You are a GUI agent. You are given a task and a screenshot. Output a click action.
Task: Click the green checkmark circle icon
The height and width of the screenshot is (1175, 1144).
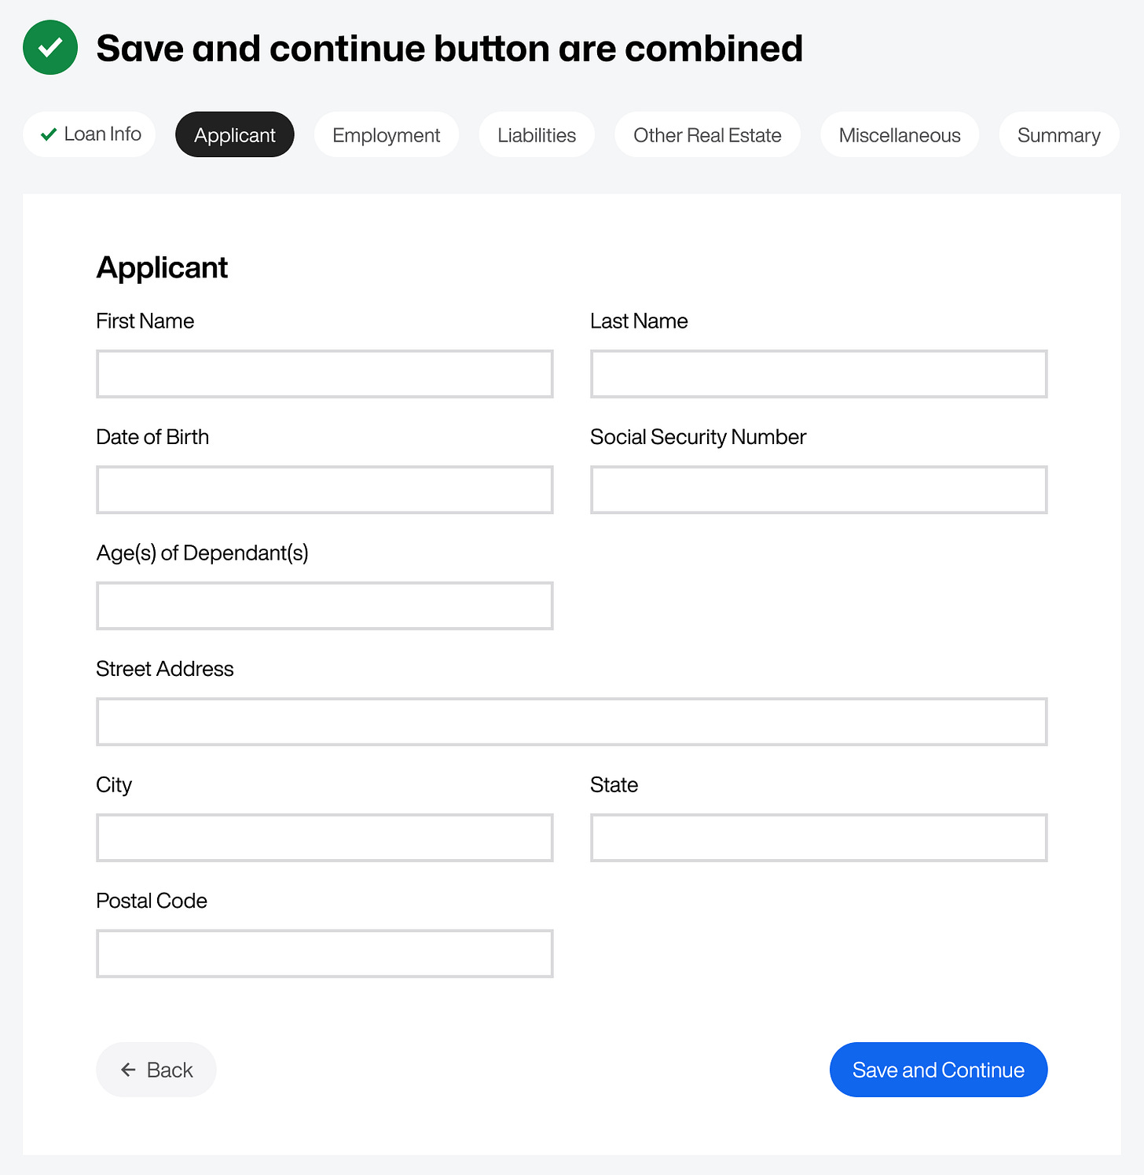[x=50, y=48]
